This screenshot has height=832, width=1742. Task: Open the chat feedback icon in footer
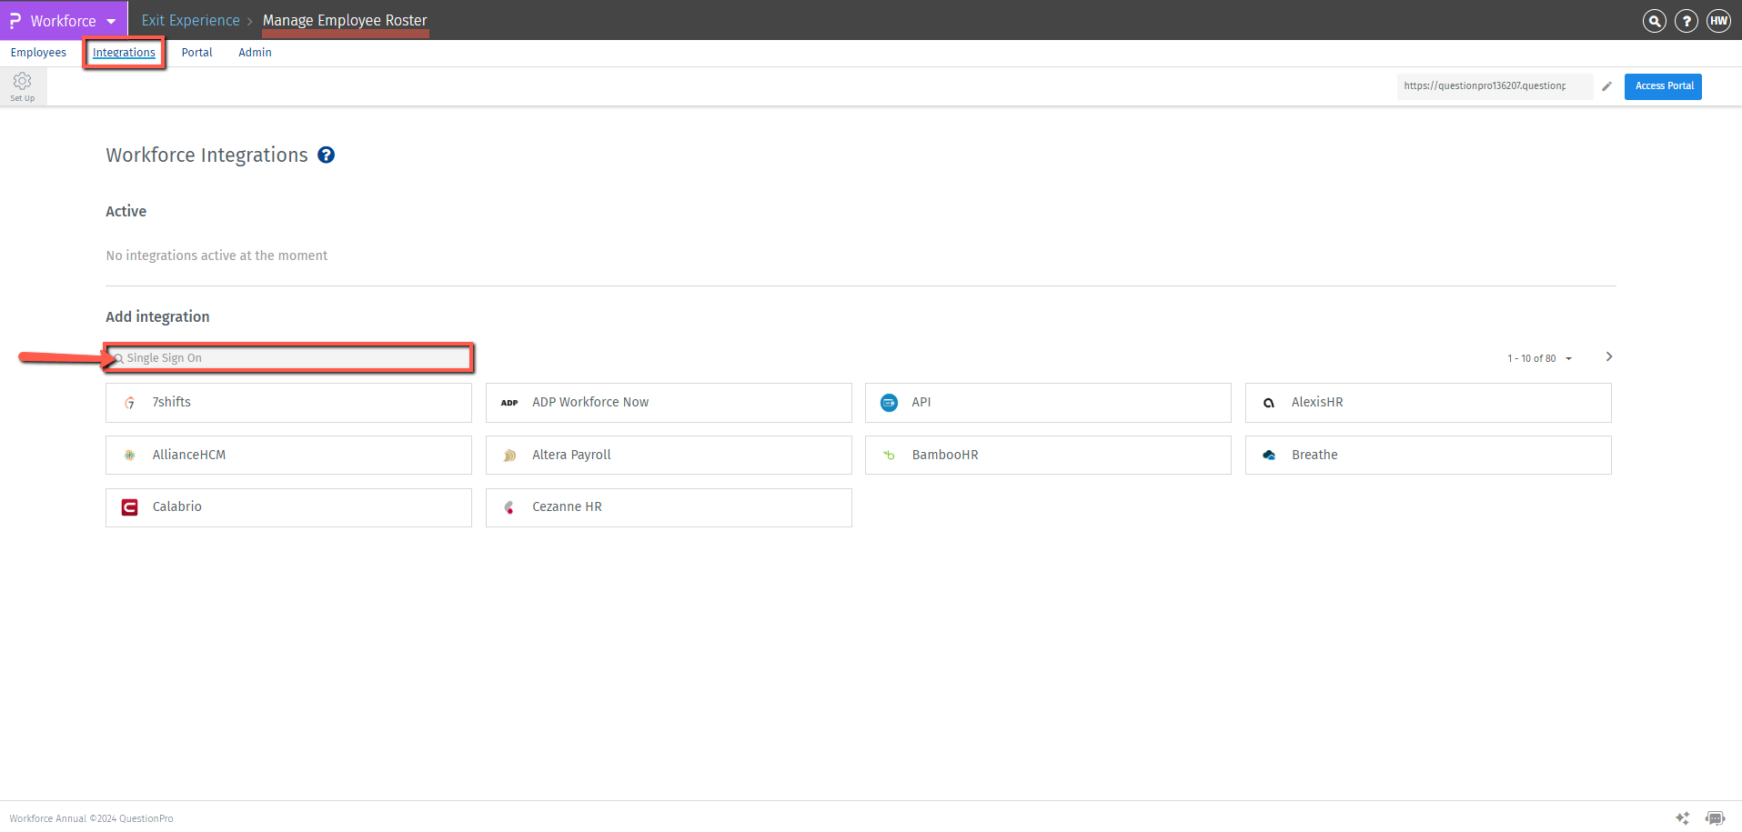click(1715, 818)
